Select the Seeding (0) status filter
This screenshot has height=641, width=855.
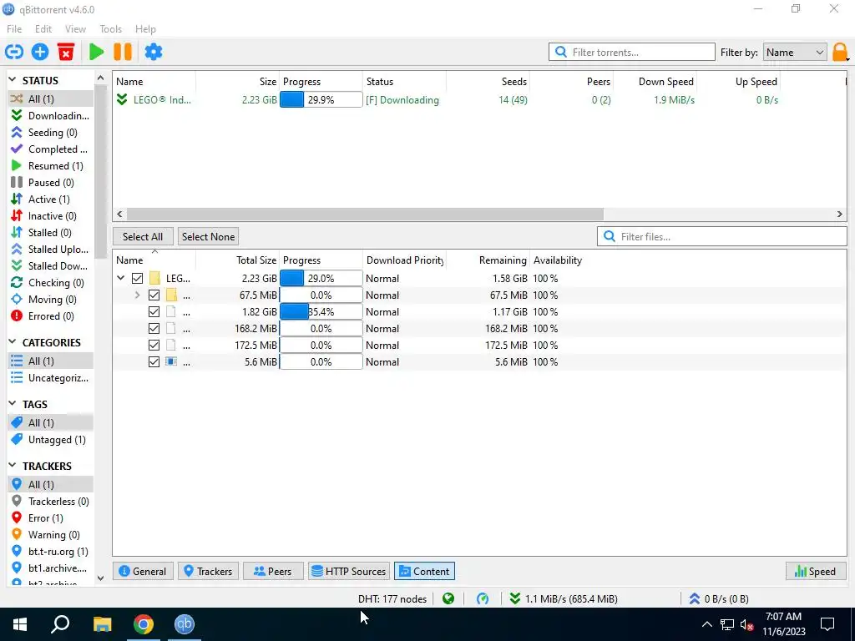point(50,133)
